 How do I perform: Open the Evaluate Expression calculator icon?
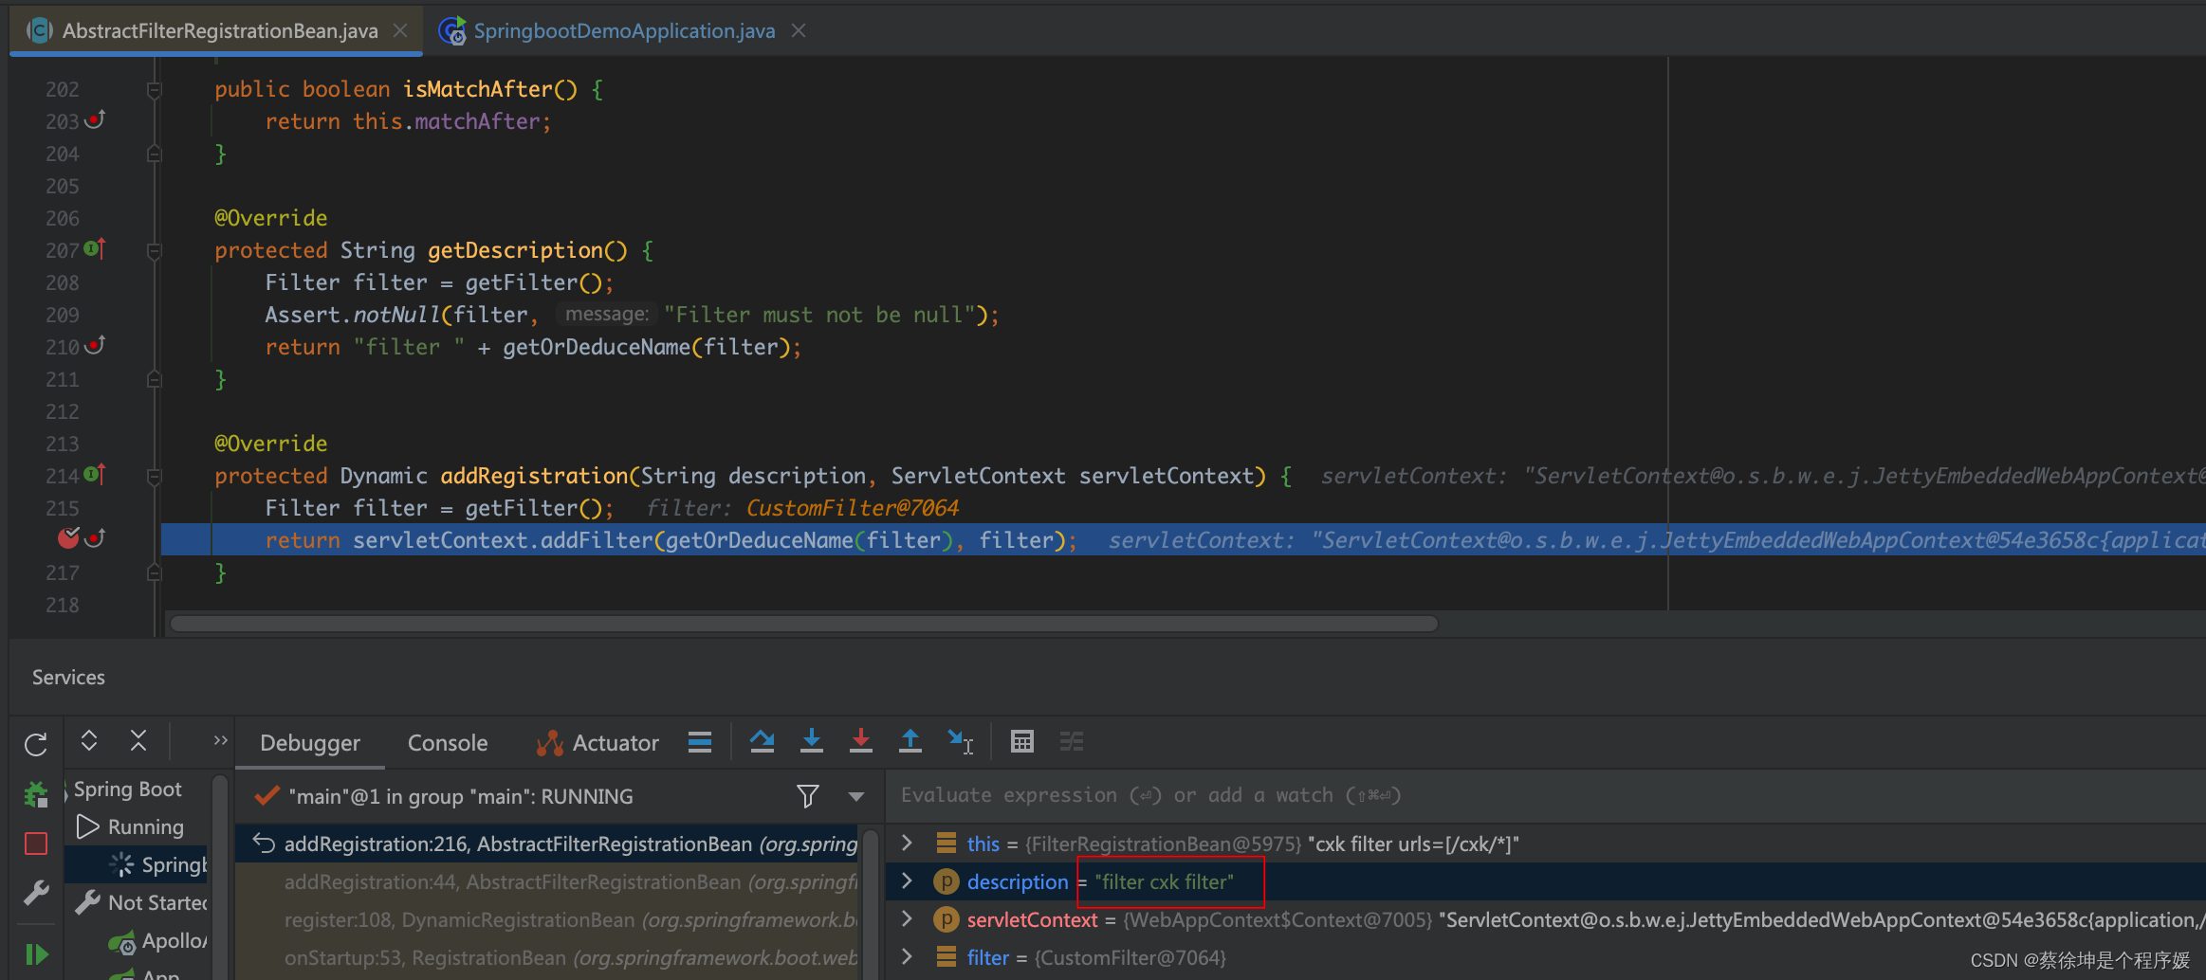pyautogui.click(x=1022, y=741)
